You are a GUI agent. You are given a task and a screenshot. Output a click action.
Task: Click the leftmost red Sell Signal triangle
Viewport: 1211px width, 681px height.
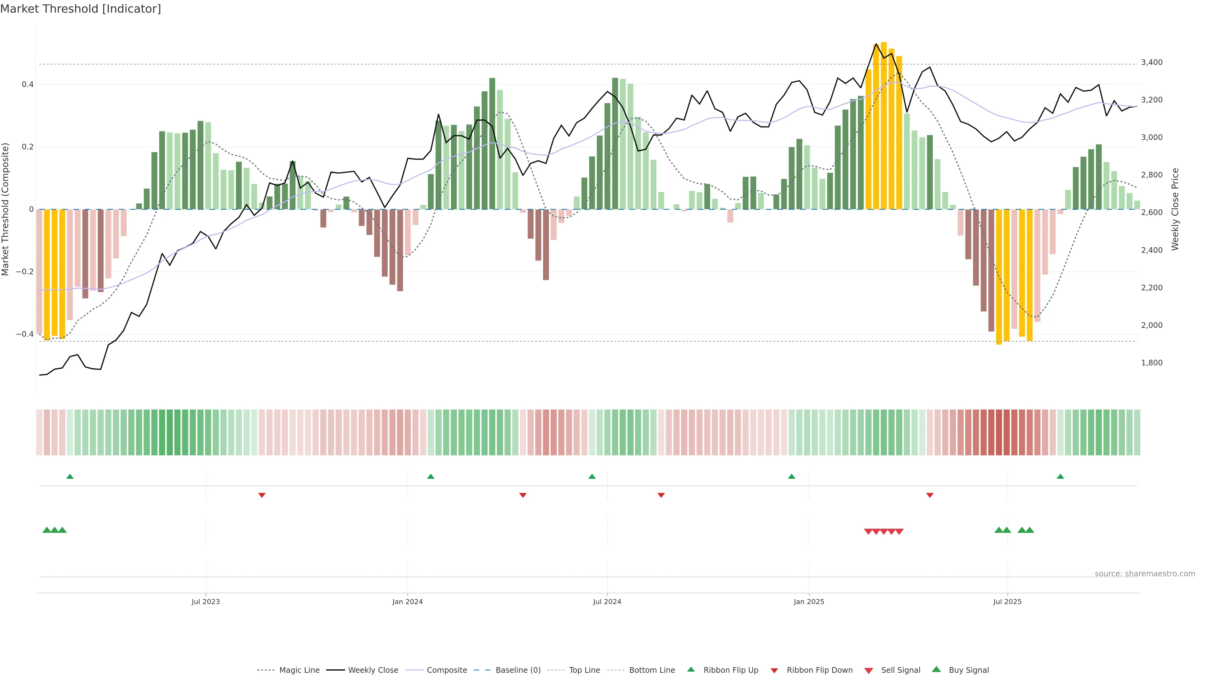point(868,532)
